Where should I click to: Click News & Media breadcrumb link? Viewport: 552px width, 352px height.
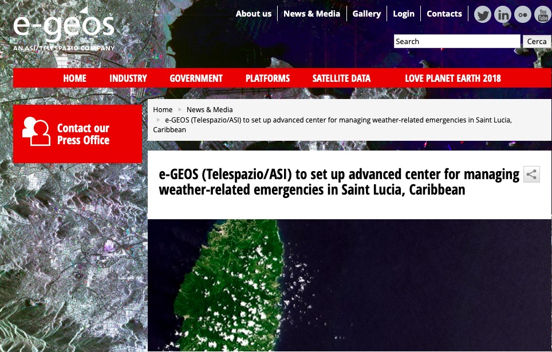point(210,109)
